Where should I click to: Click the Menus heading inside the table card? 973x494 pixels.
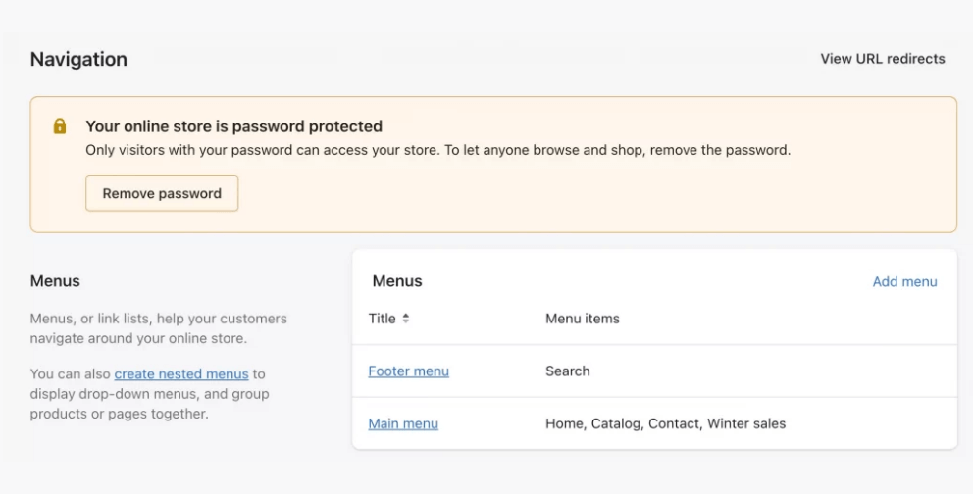[x=397, y=281]
